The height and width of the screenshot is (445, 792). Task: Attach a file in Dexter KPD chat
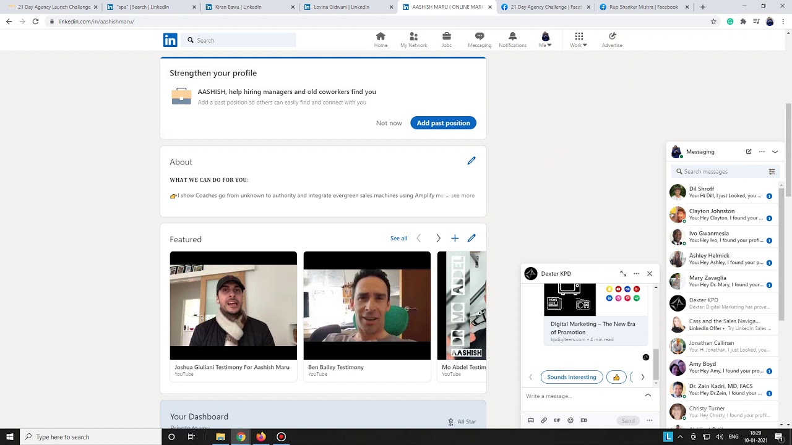click(x=544, y=420)
